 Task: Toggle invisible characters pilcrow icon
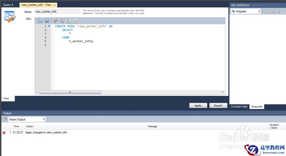pos(68,21)
